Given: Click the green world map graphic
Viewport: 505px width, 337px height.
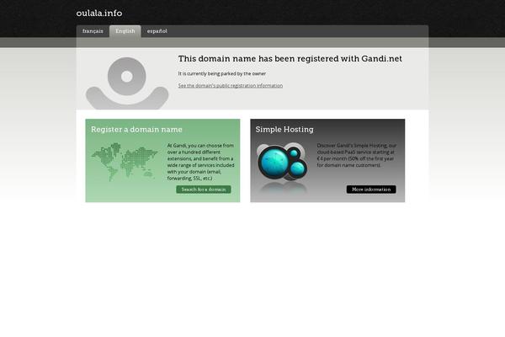Looking at the screenshot, I should tap(125, 162).
